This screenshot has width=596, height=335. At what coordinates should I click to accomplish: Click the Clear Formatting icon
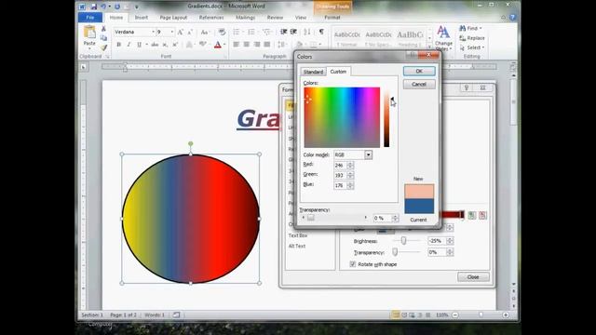(222, 32)
